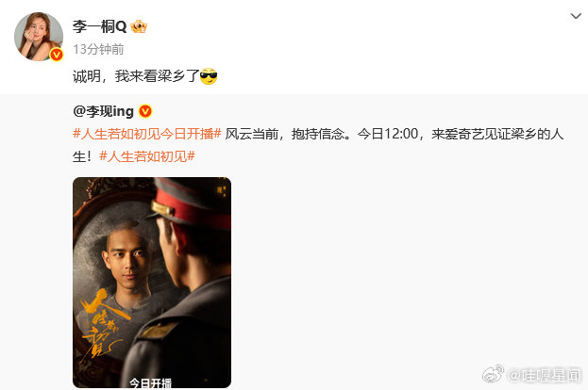Open hashtag #人生若如初见今日开播#
This screenshot has height=390, width=588.
coord(147,134)
